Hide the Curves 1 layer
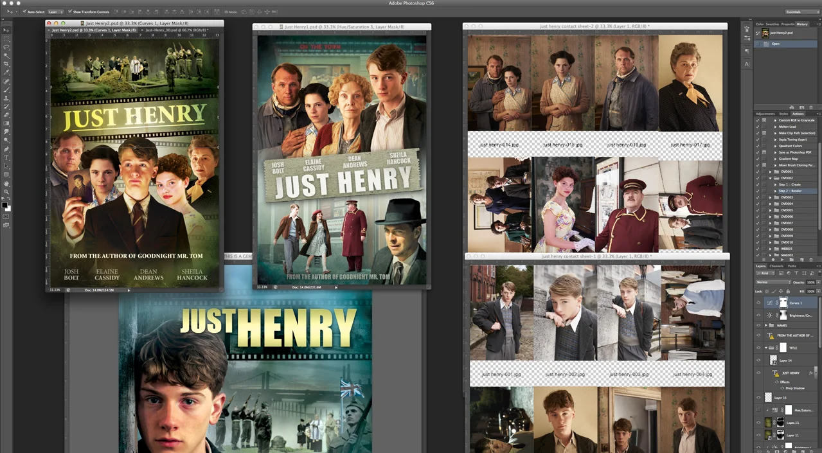This screenshot has height=453, width=822. pyautogui.click(x=759, y=303)
